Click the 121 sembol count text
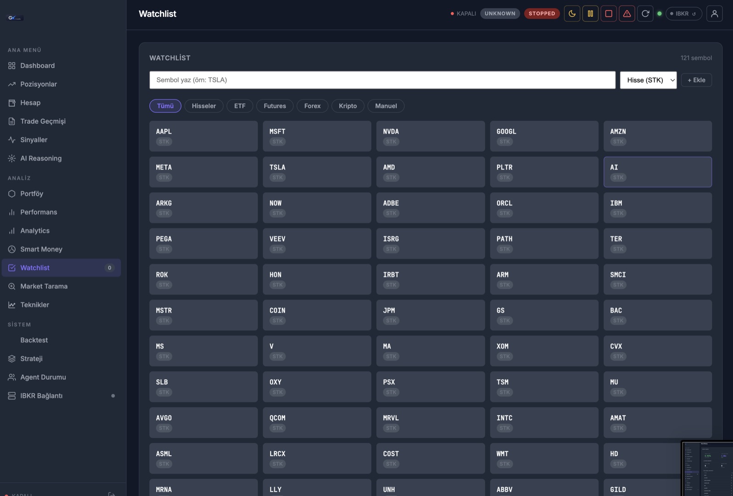The height and width of the screenshot is (496, 733). [x=696, y=58]
